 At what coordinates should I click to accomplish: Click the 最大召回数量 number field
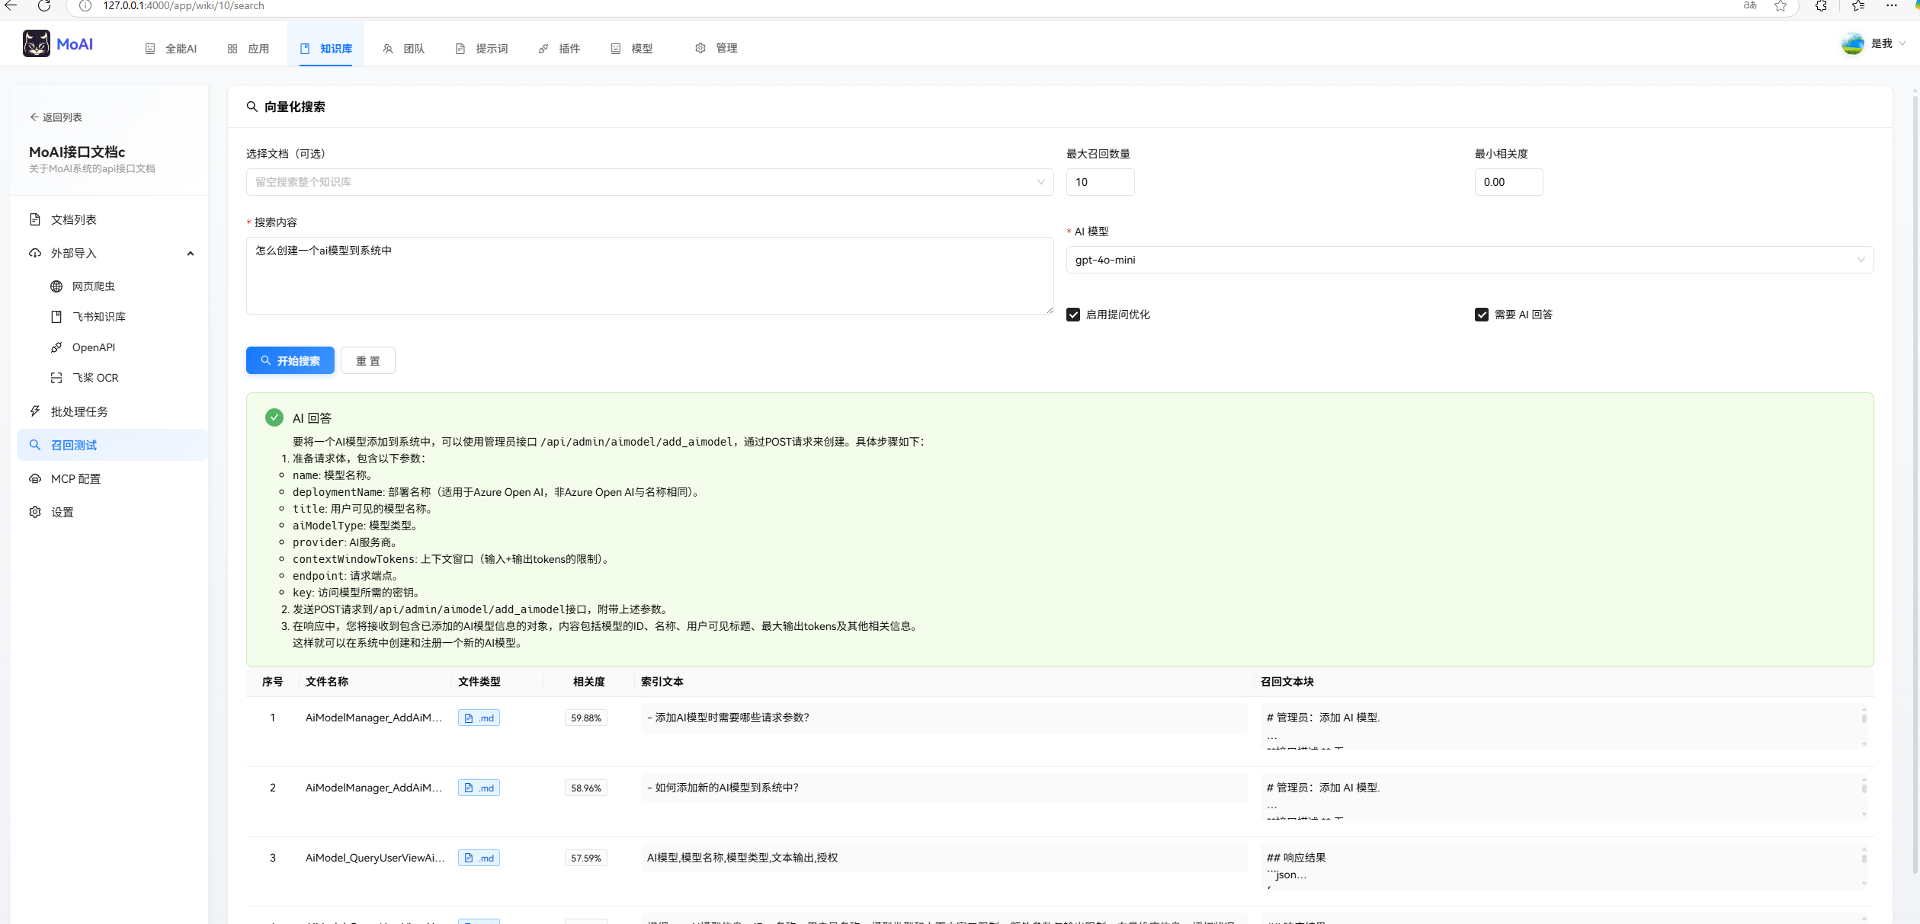click(x=1099, y=182)
